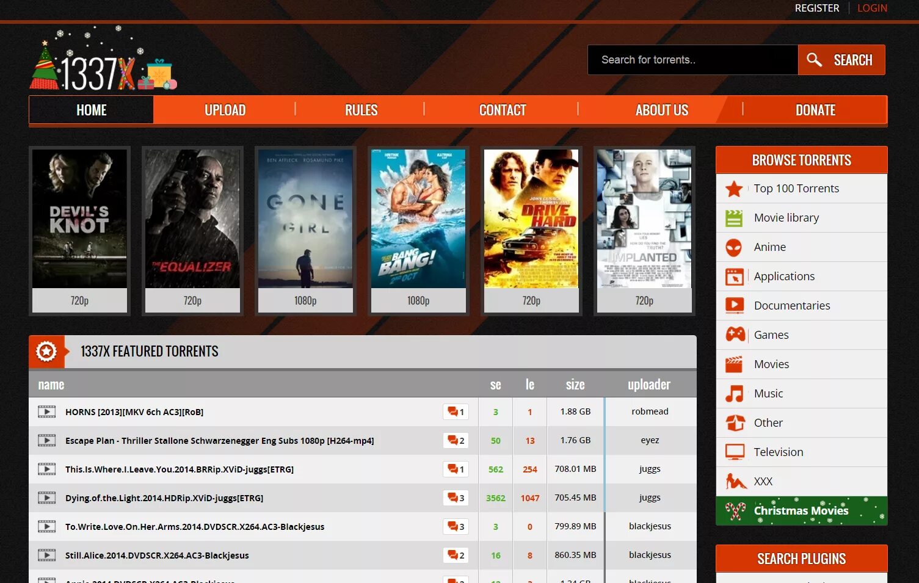Click the Documentaries play icon

[x=734, y=305]
